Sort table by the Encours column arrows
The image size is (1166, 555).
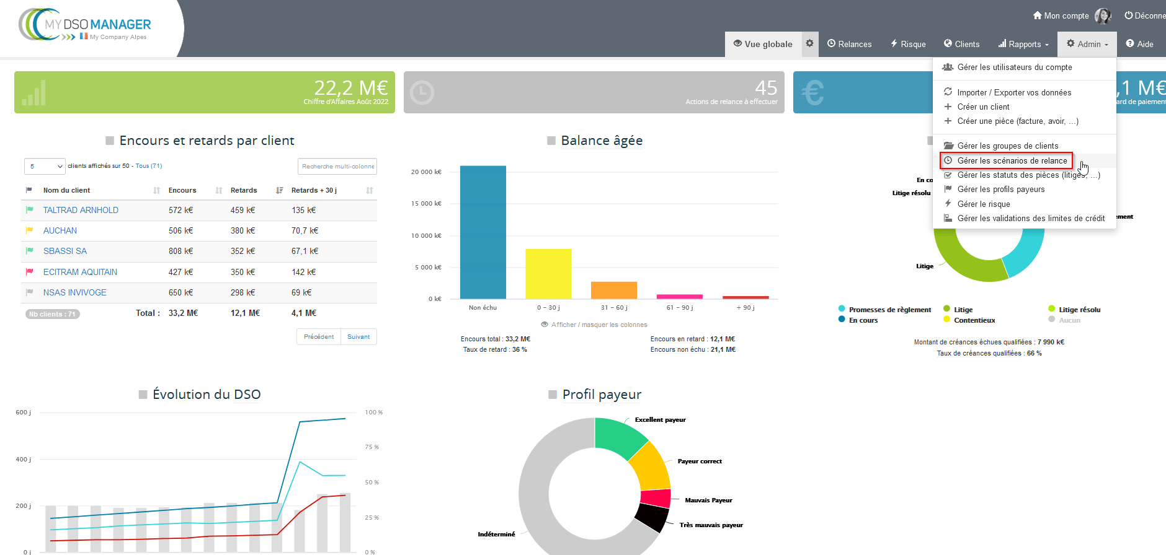click(x=218, y=191)
